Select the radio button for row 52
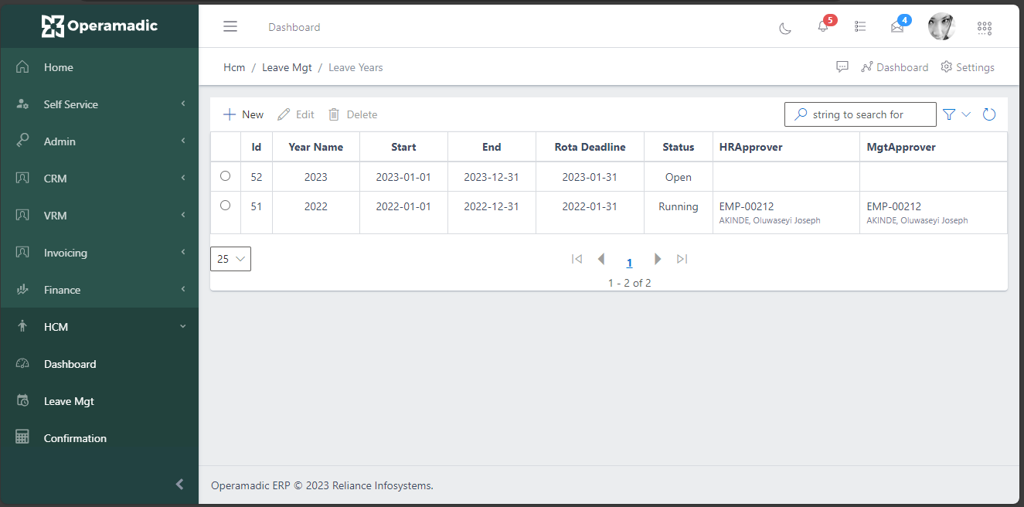The height and width of the screenshot is (507, 1024). (225, 176)
